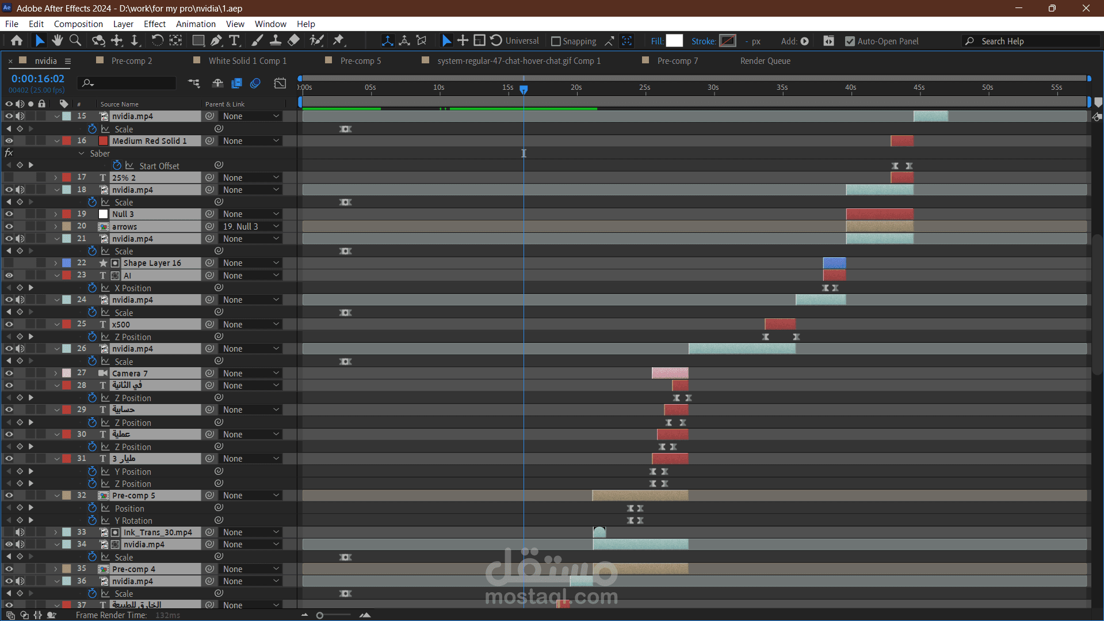Click the layer search field in timeline
The height and width of the screenshot is (621, 1104).
coord(127,83)
